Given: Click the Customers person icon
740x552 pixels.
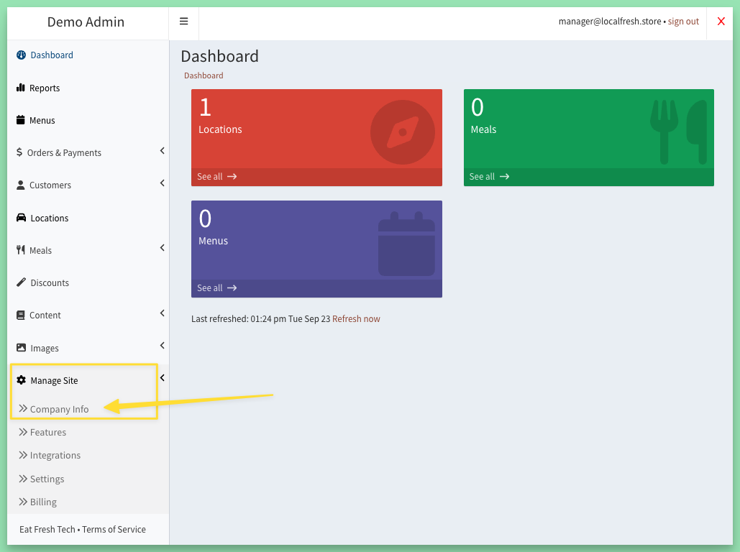Looking at the screenshot, I should coord(21,185).
